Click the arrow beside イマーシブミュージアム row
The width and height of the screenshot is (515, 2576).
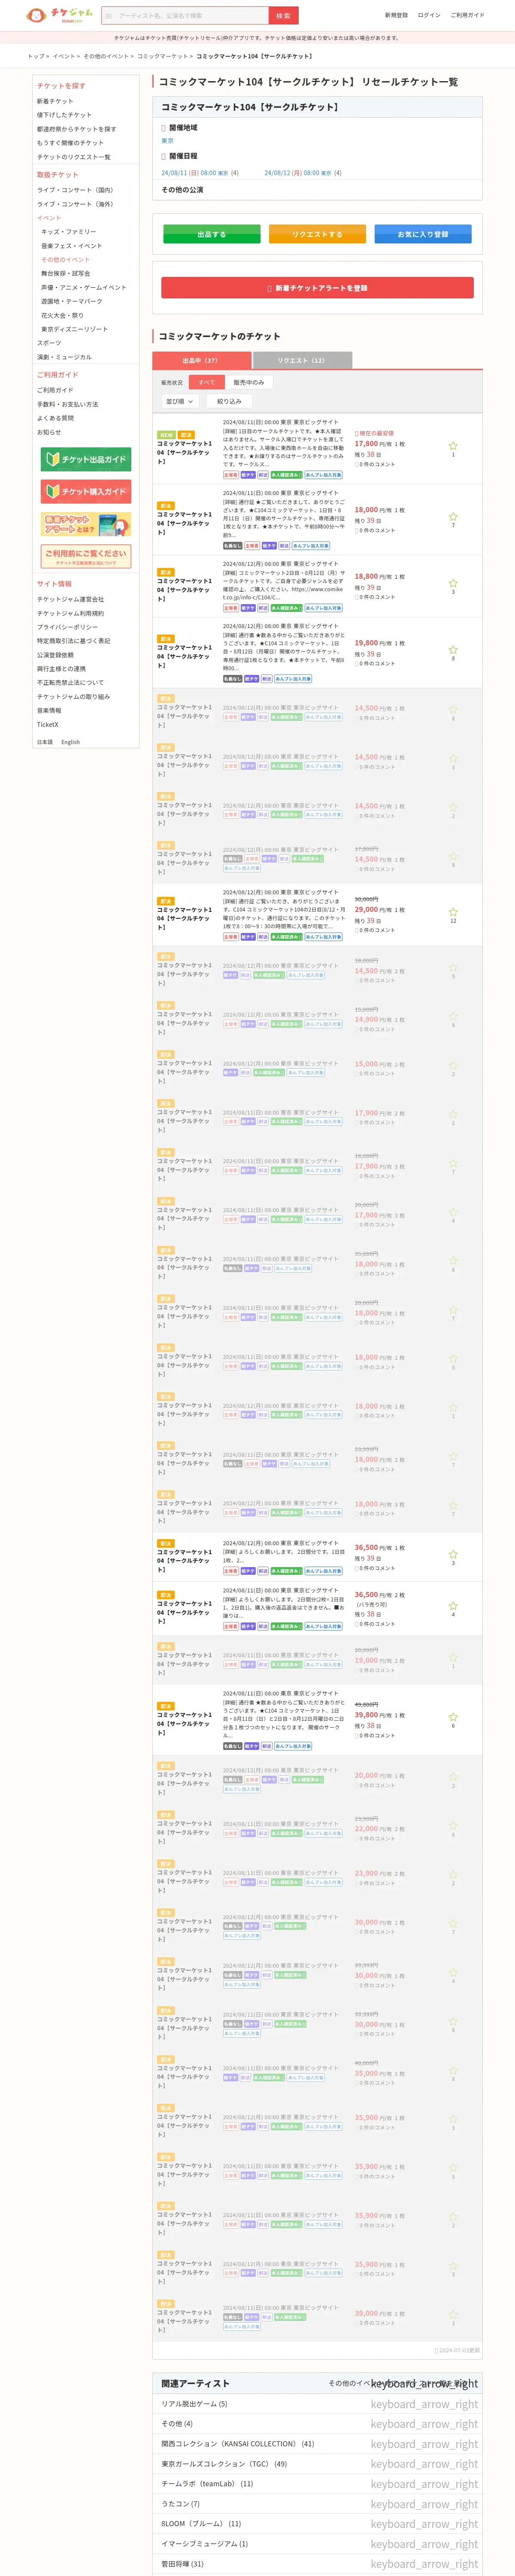point(424,2544)
